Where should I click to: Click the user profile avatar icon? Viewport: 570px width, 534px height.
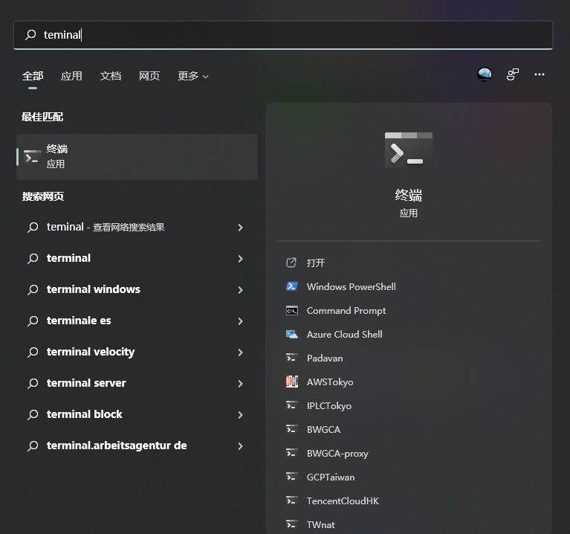tap(485, 74)
